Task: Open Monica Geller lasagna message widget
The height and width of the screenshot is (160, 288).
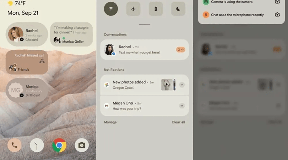Action: [71, 35]
